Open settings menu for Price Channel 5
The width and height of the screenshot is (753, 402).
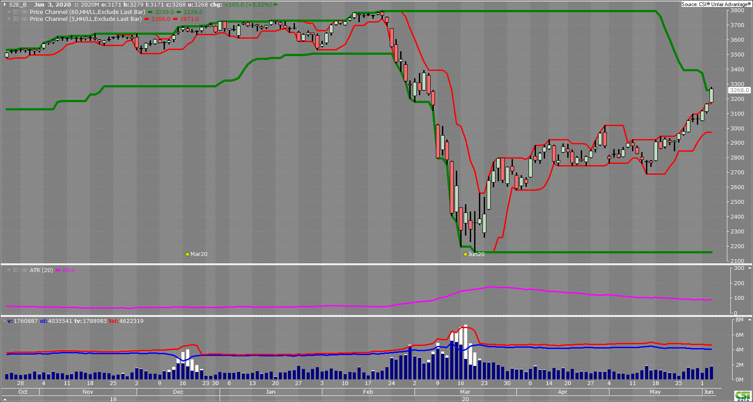[x=16, y=19]
